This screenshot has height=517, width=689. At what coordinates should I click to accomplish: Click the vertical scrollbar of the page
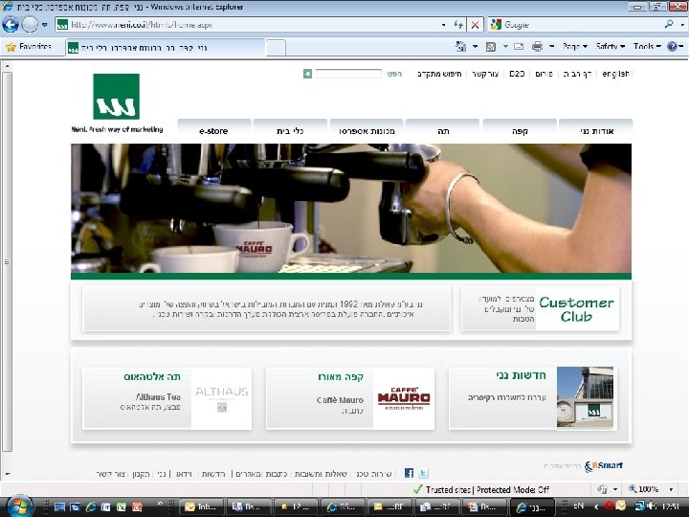pos(7,261)
